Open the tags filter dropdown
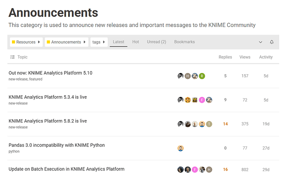The image size is (285, 179). (x=99, y=42)
